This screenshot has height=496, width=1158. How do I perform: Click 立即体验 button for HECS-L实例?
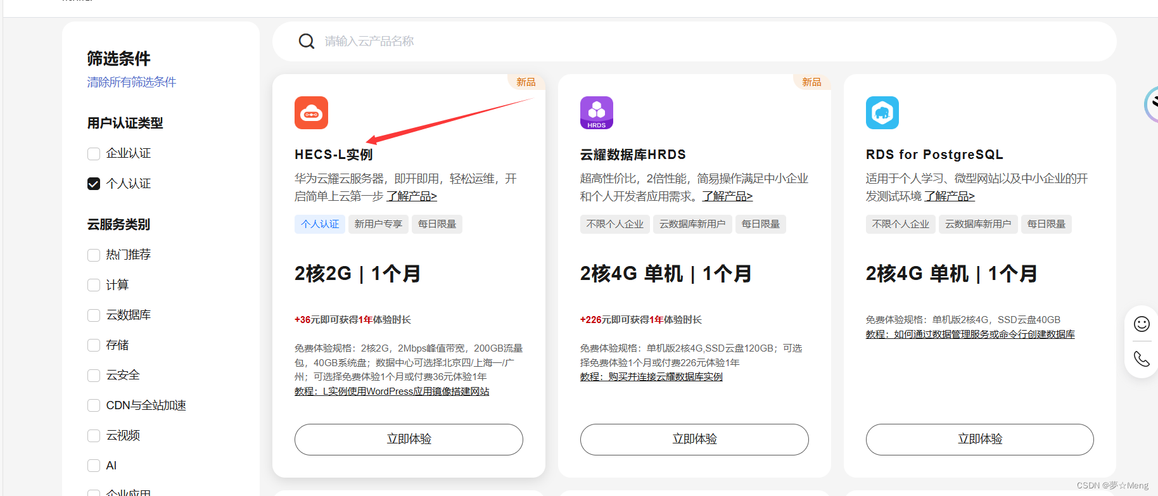(x=409, y=440)
